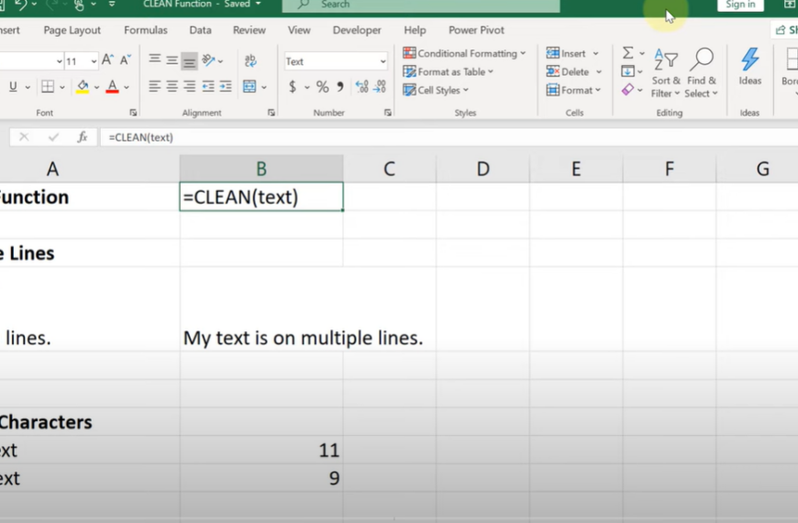Click in the Search box

[x=421, y=6]
